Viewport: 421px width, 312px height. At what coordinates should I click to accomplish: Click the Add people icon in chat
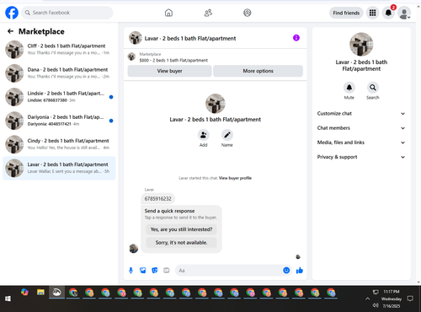pyautogui.click(x=203, y=135)
